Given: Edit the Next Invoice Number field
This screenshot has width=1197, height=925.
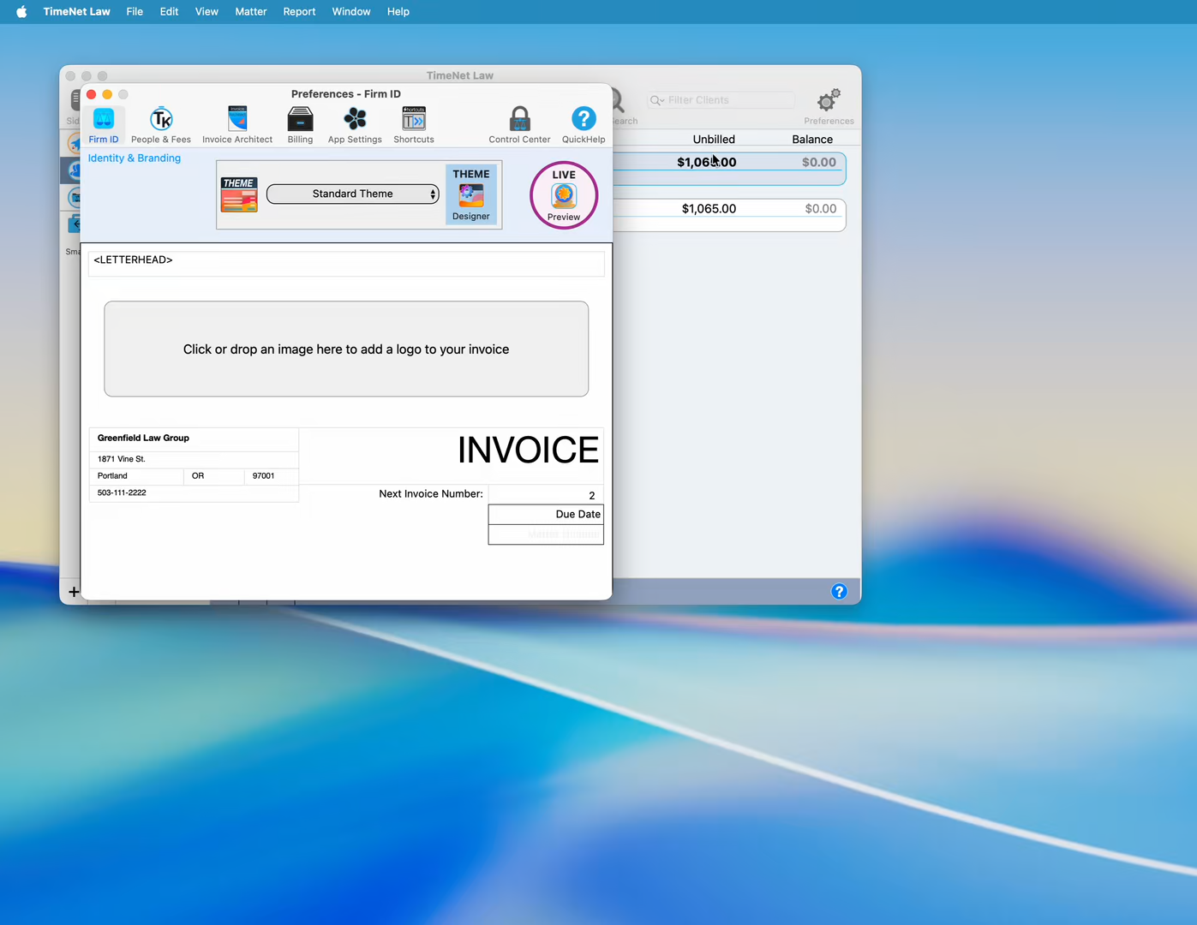Looking at the screenshot, I should pyautogui.click(x=546, y=495).
